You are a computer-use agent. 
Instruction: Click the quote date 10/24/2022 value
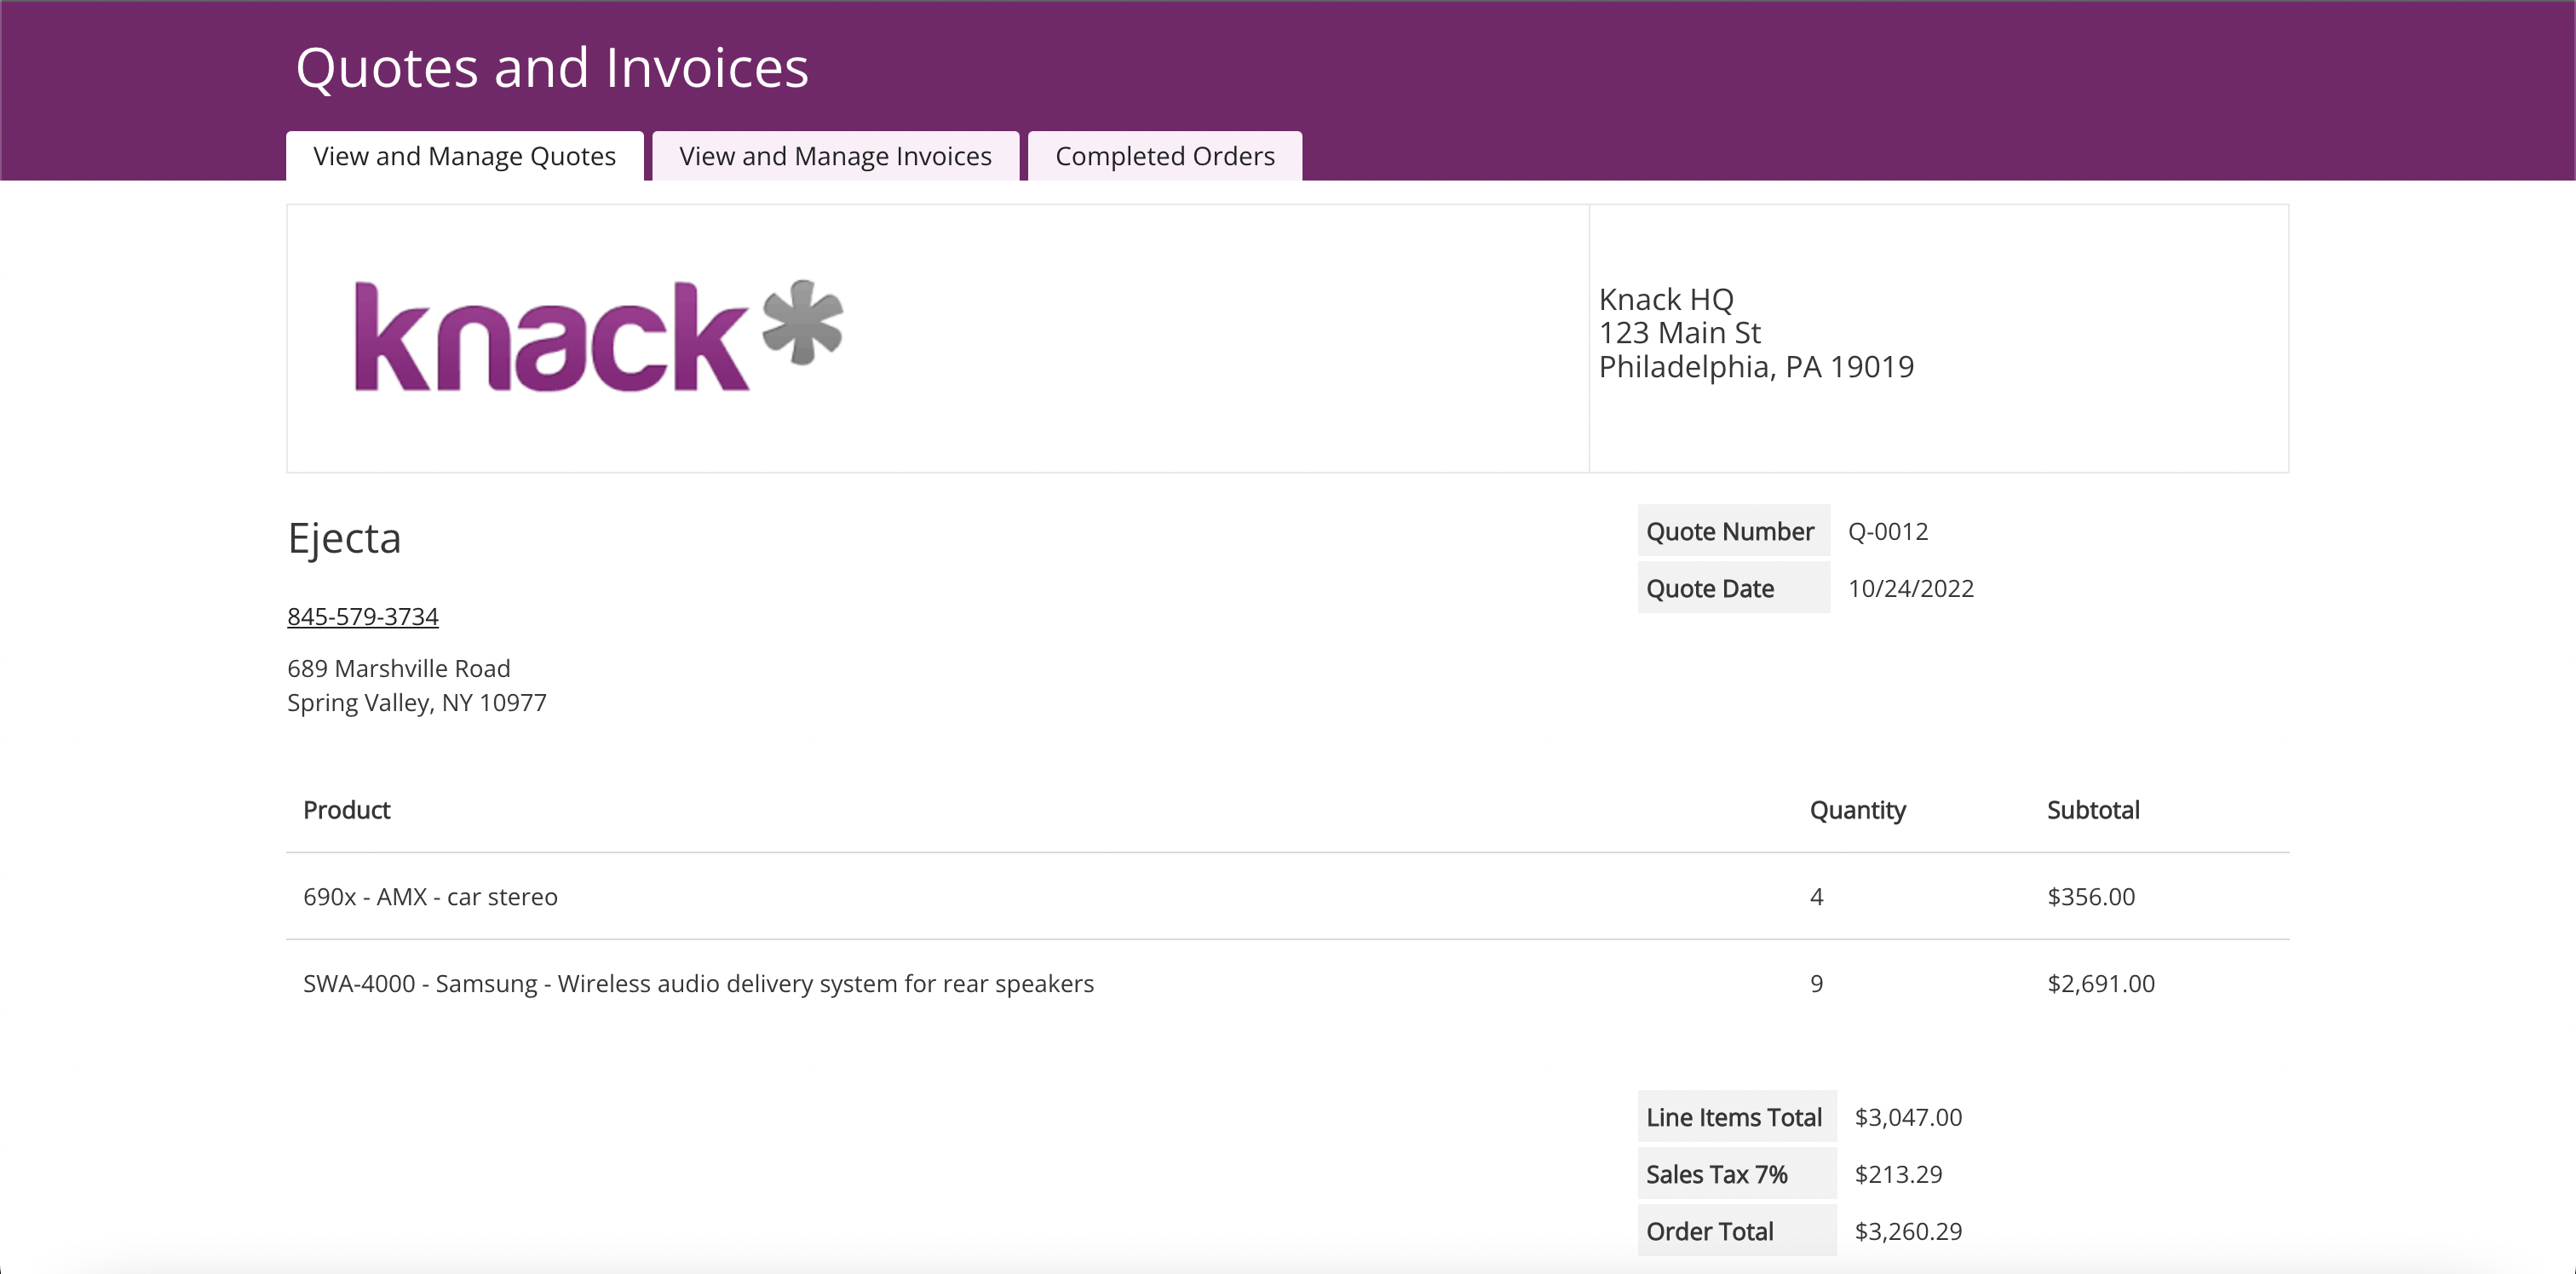(1910, 588)
